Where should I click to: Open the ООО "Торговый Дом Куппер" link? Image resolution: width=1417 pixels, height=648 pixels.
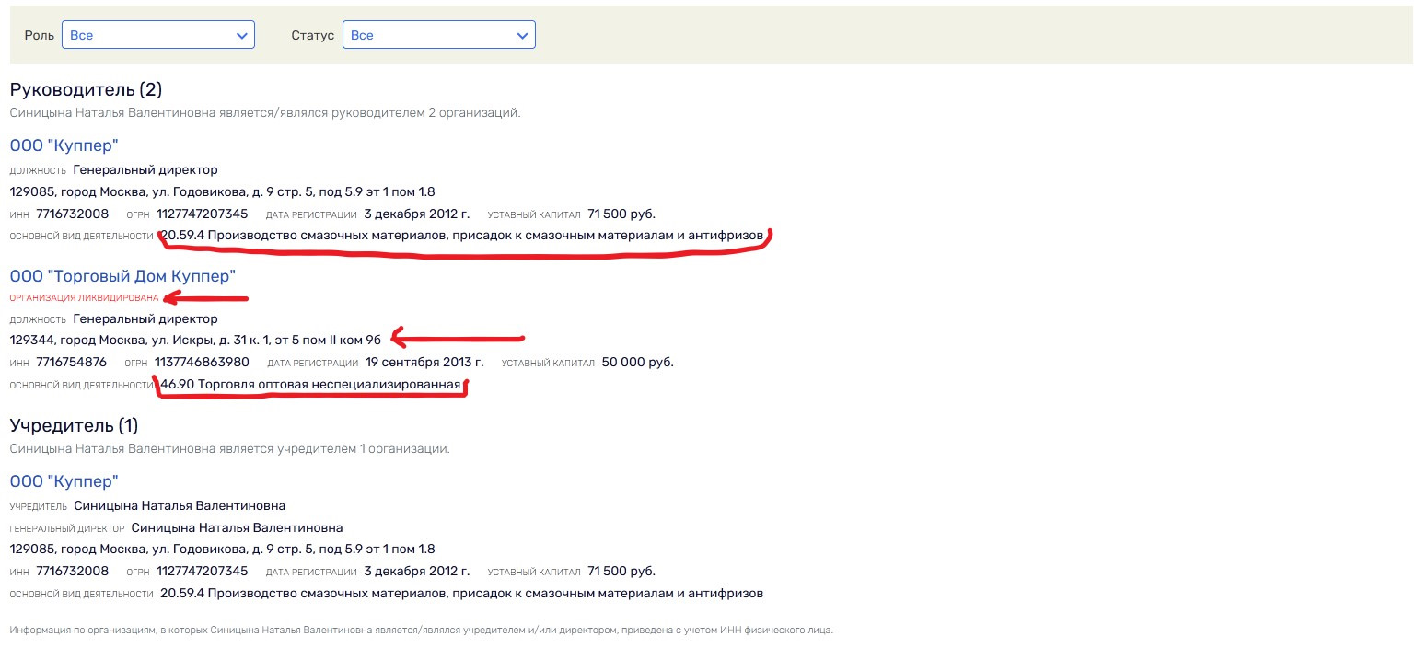(122, 275)
